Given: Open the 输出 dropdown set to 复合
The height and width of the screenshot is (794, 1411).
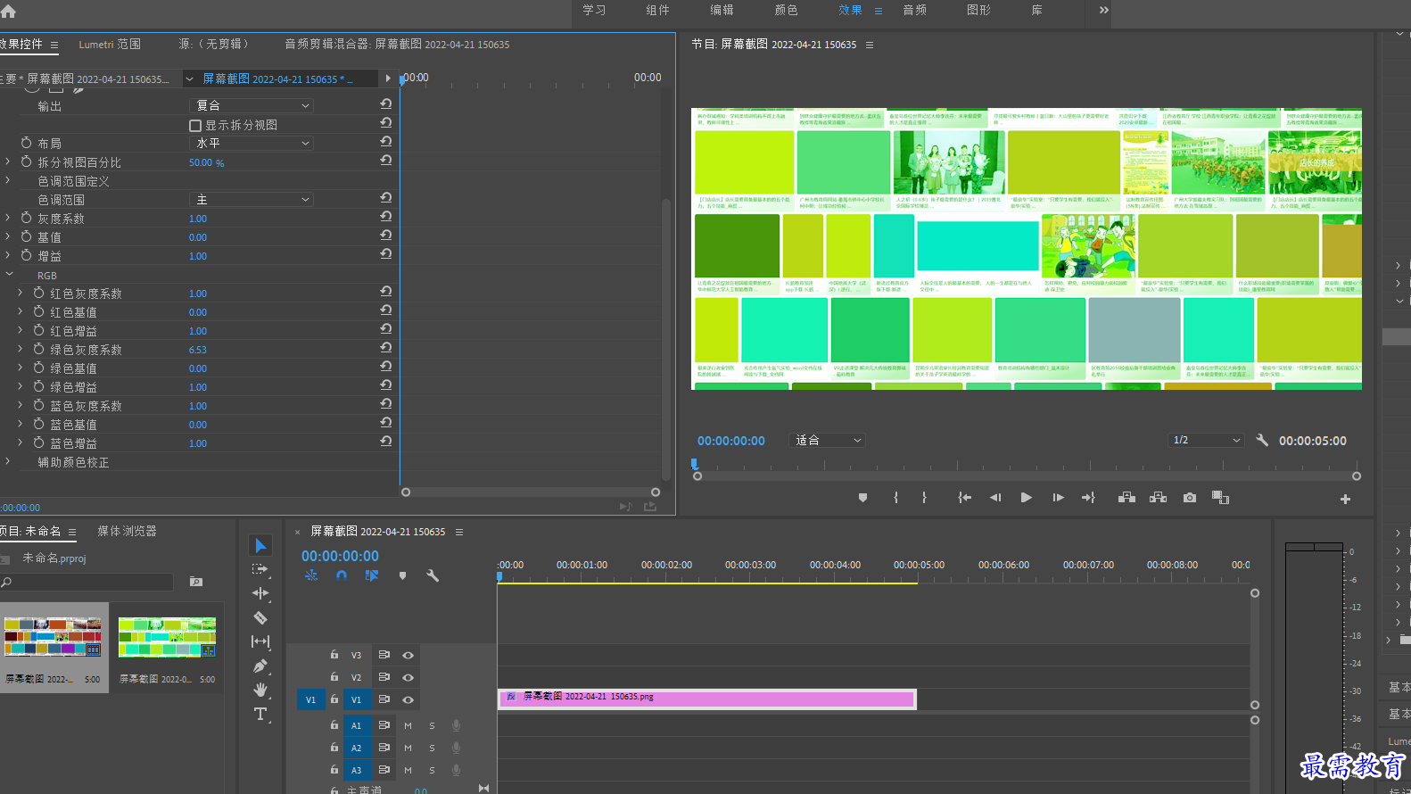Looking at the screenshot, I should [x=253, y=105].
